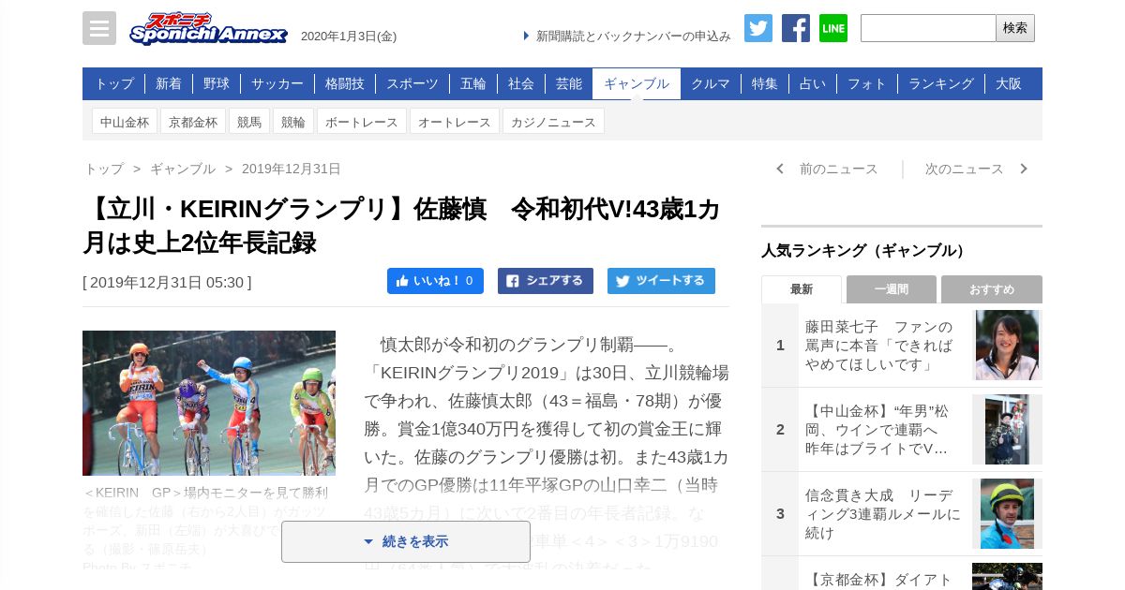
Task: Click the Facebook いいね！ button
Action: pyautogui.click(x=435, y=281)
